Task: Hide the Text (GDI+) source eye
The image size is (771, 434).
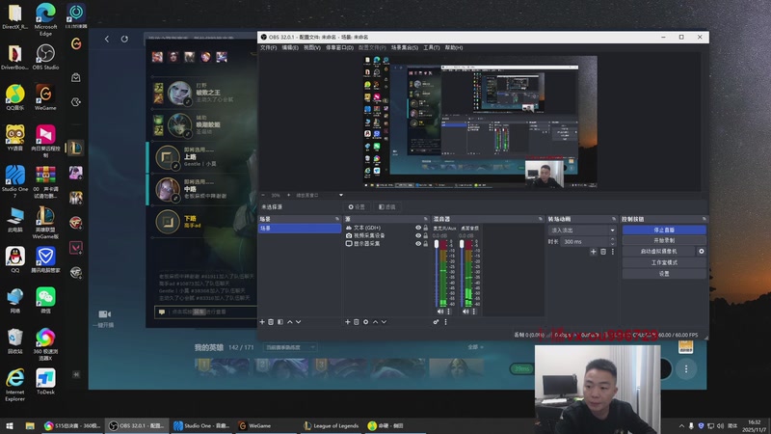Action: (418, 228)
